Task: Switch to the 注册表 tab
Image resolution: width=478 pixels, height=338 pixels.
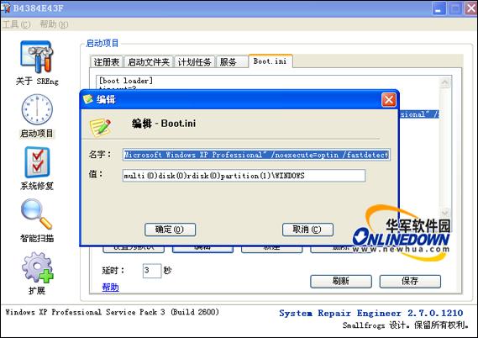Action: [107, 62]
